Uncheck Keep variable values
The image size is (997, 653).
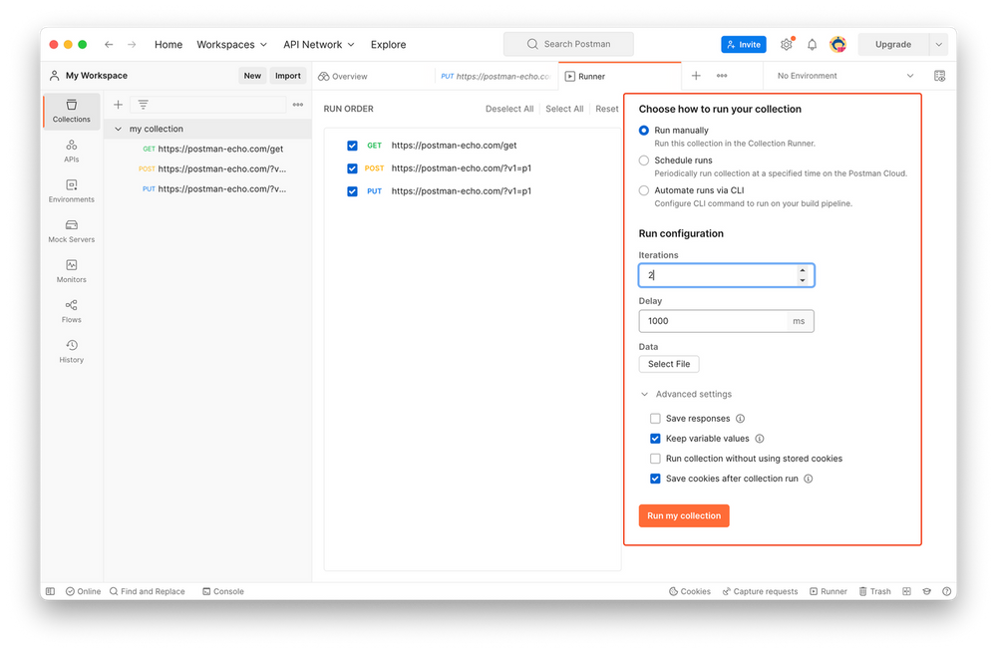tap(655, 439)
